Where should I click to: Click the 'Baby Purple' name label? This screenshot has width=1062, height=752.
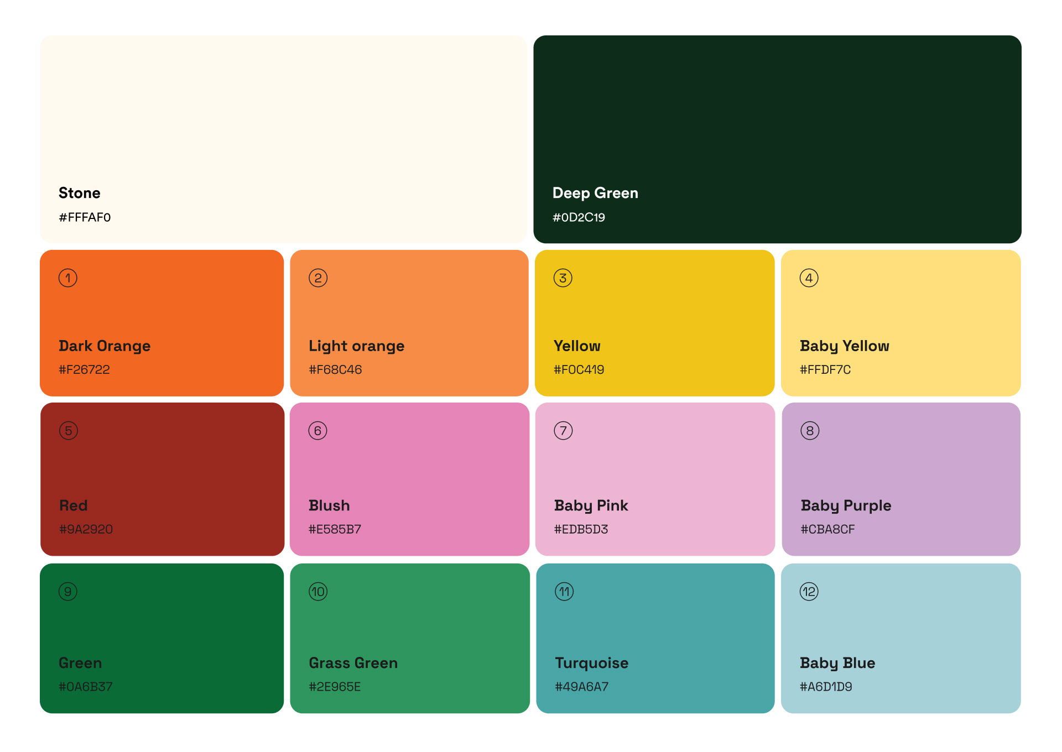pyautogui.click(x=846, y=506)
